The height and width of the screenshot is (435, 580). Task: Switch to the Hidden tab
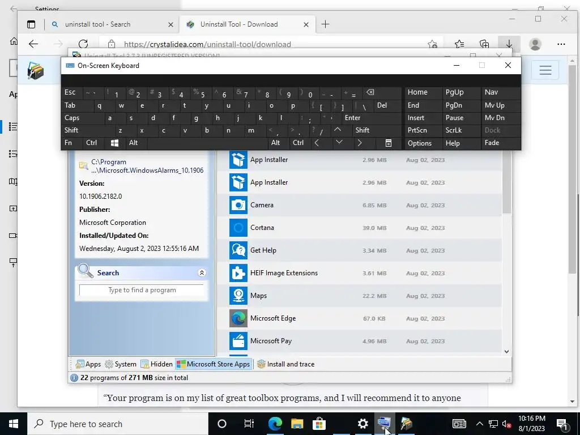[x=156, y=364]
